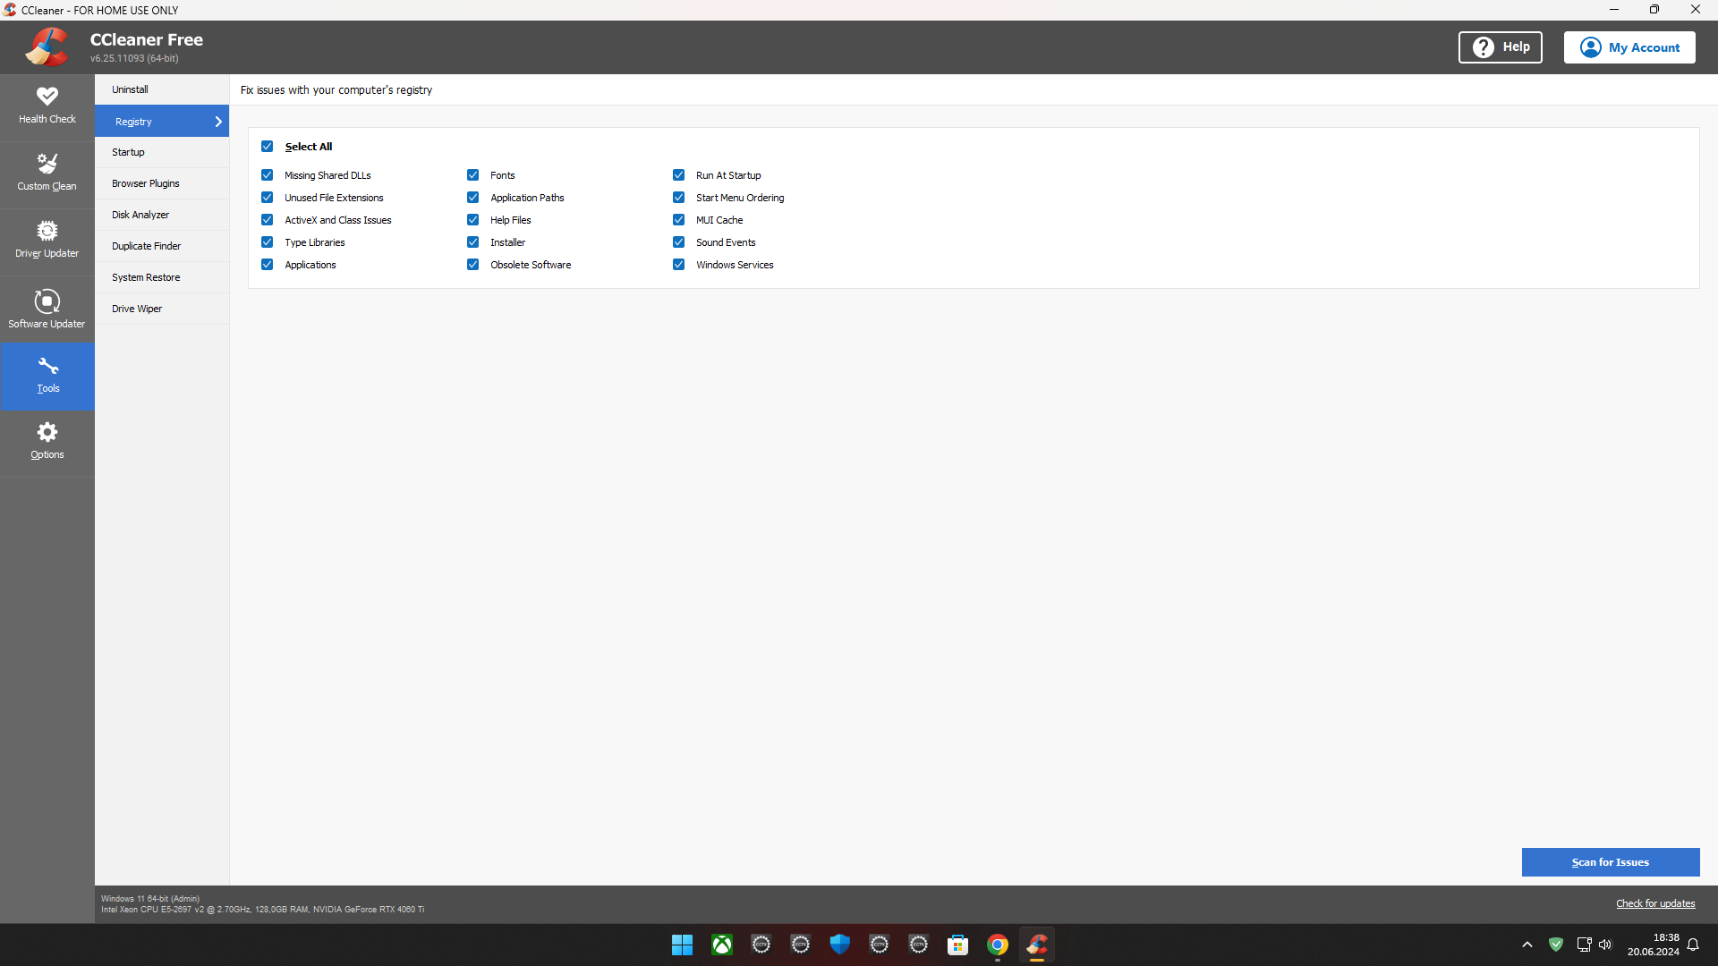This screenshot has height=966, width=1718.
Task: Expand the Registry menu item
Action: 218,122
